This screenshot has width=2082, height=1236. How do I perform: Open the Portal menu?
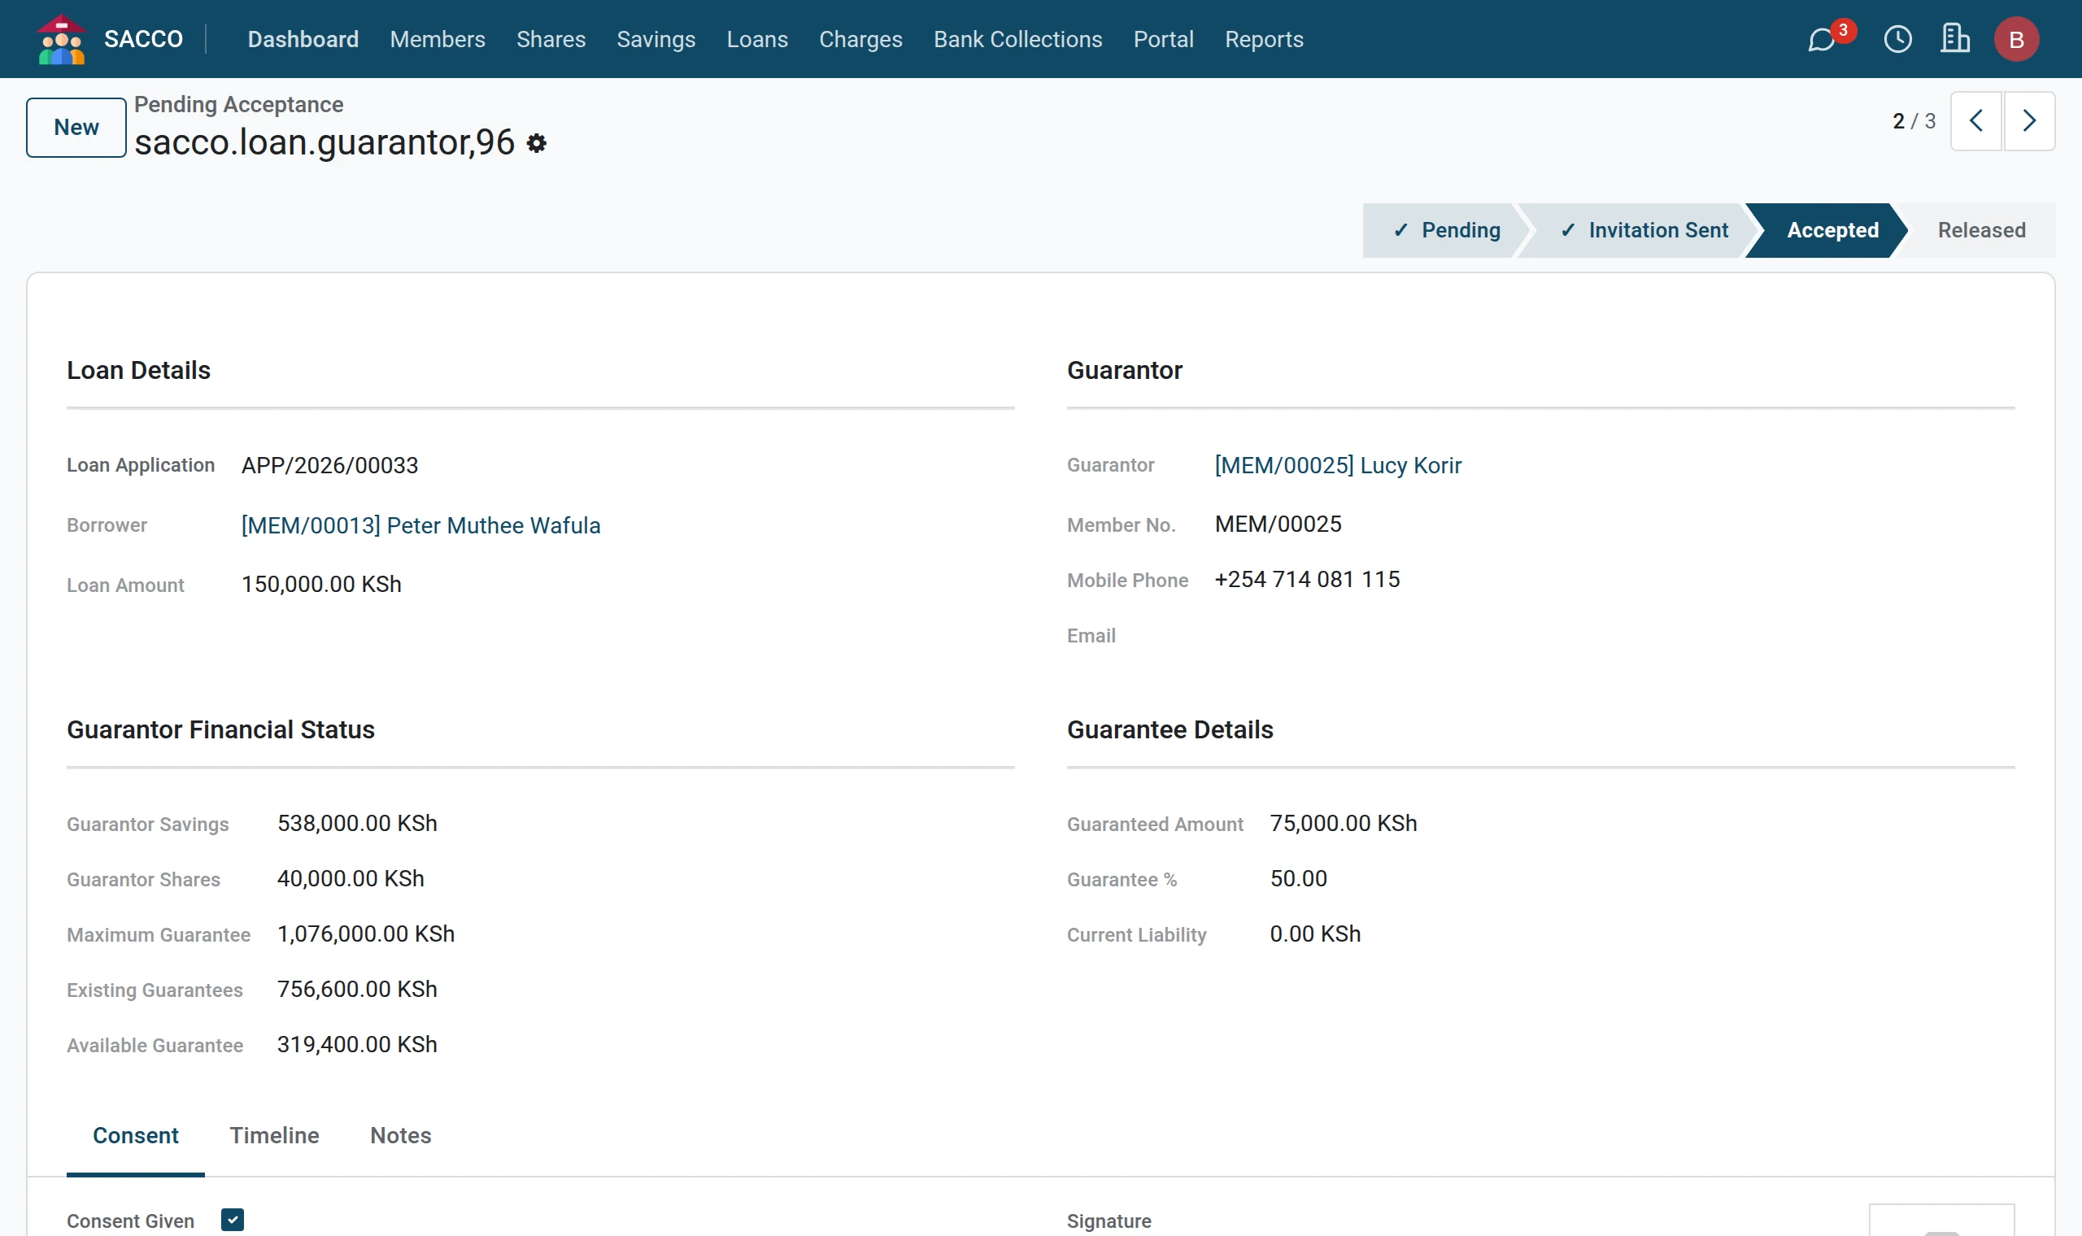pos(1164,39)
